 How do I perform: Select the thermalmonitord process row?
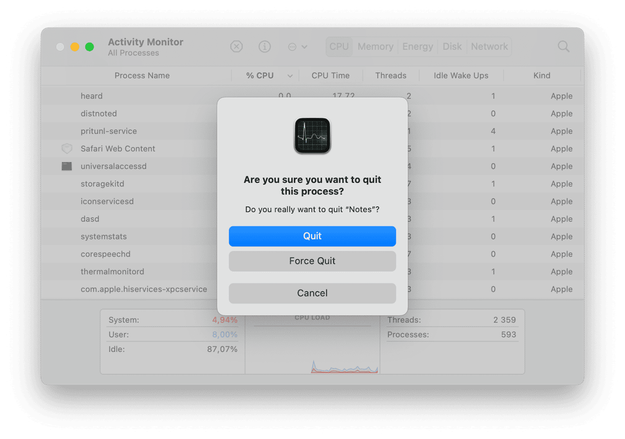tap(312, 272)
